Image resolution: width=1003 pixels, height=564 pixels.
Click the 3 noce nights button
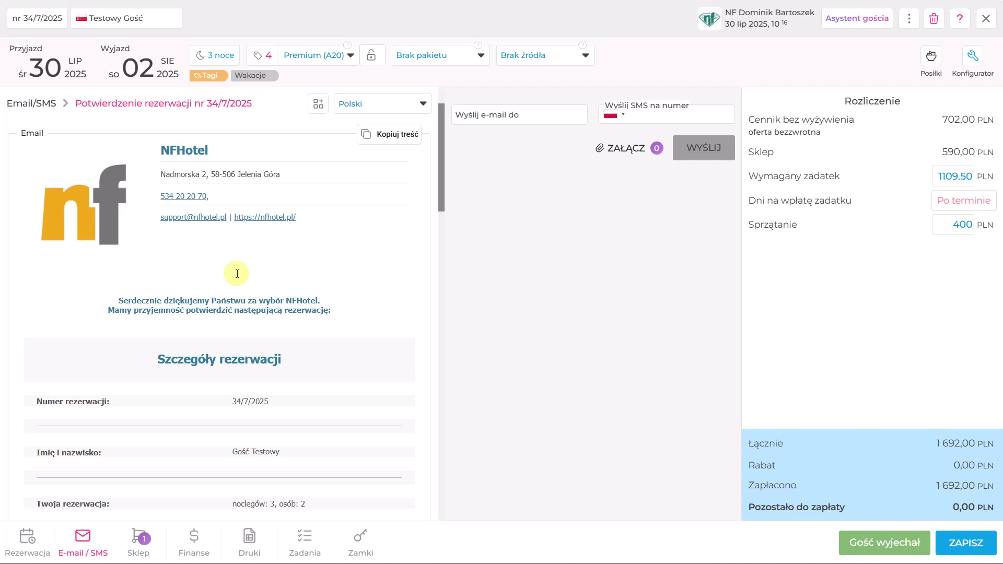click(215, 55)
